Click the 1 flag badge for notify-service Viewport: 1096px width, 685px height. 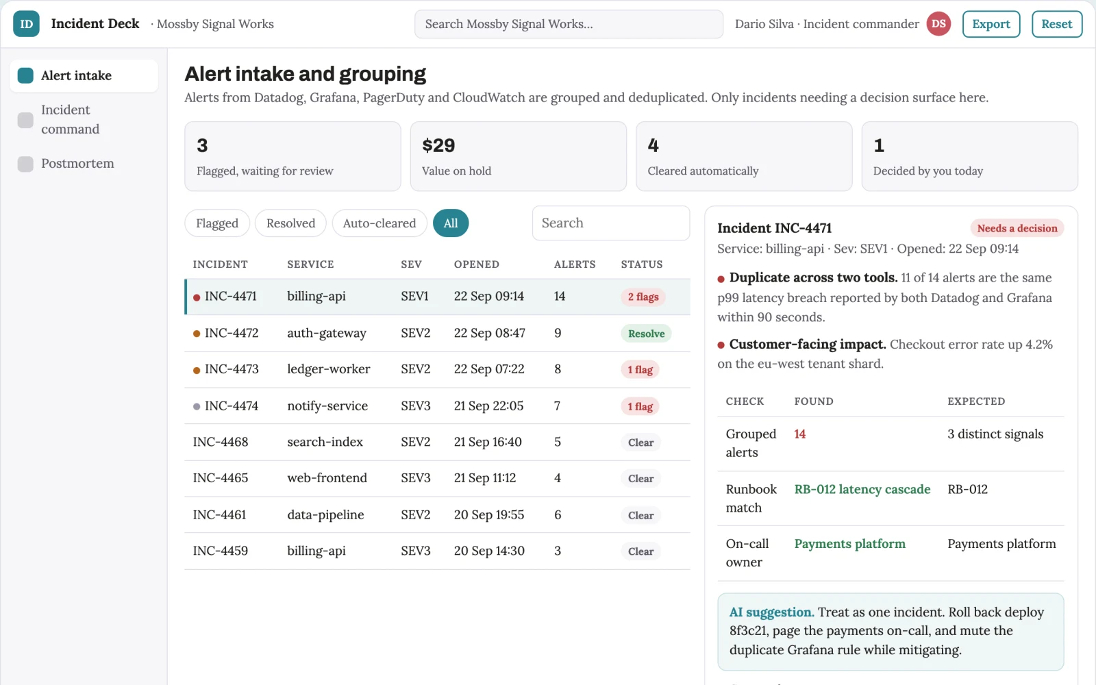[x=640, y=407]
